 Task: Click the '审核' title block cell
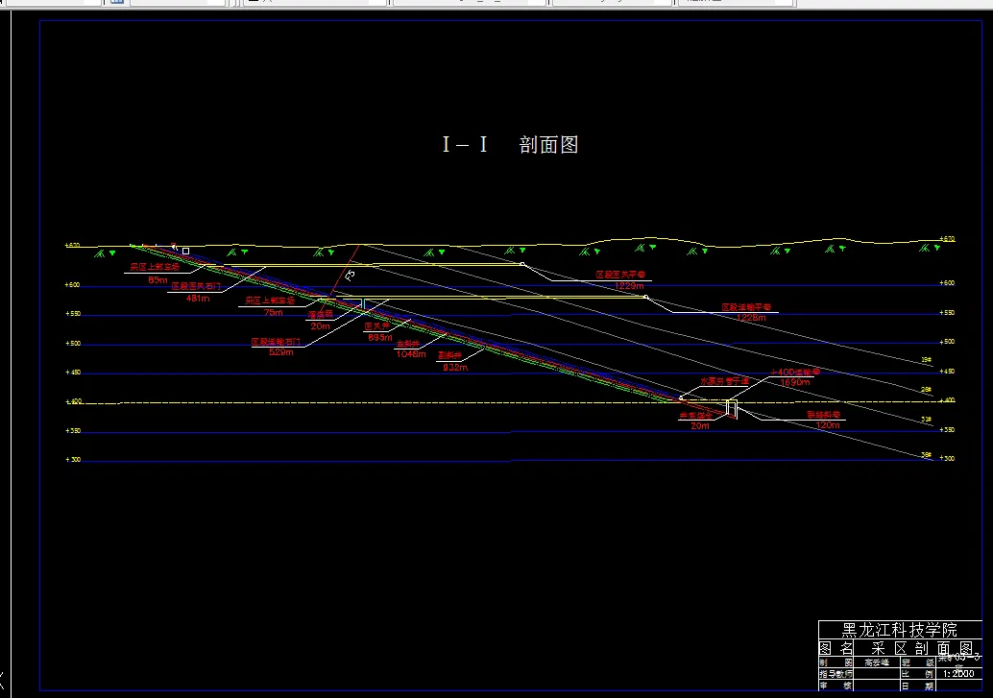[836, 686]
